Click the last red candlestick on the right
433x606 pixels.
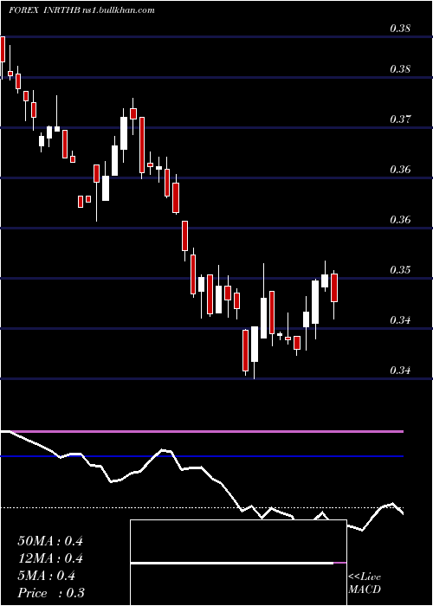(x=334, y=287)
